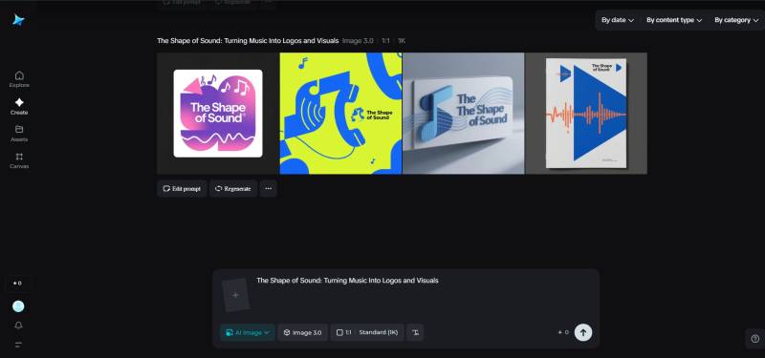This screenshot has height=358, width=765.
Task: Open the sidebar menu lines icon
Action: point(18,345)
